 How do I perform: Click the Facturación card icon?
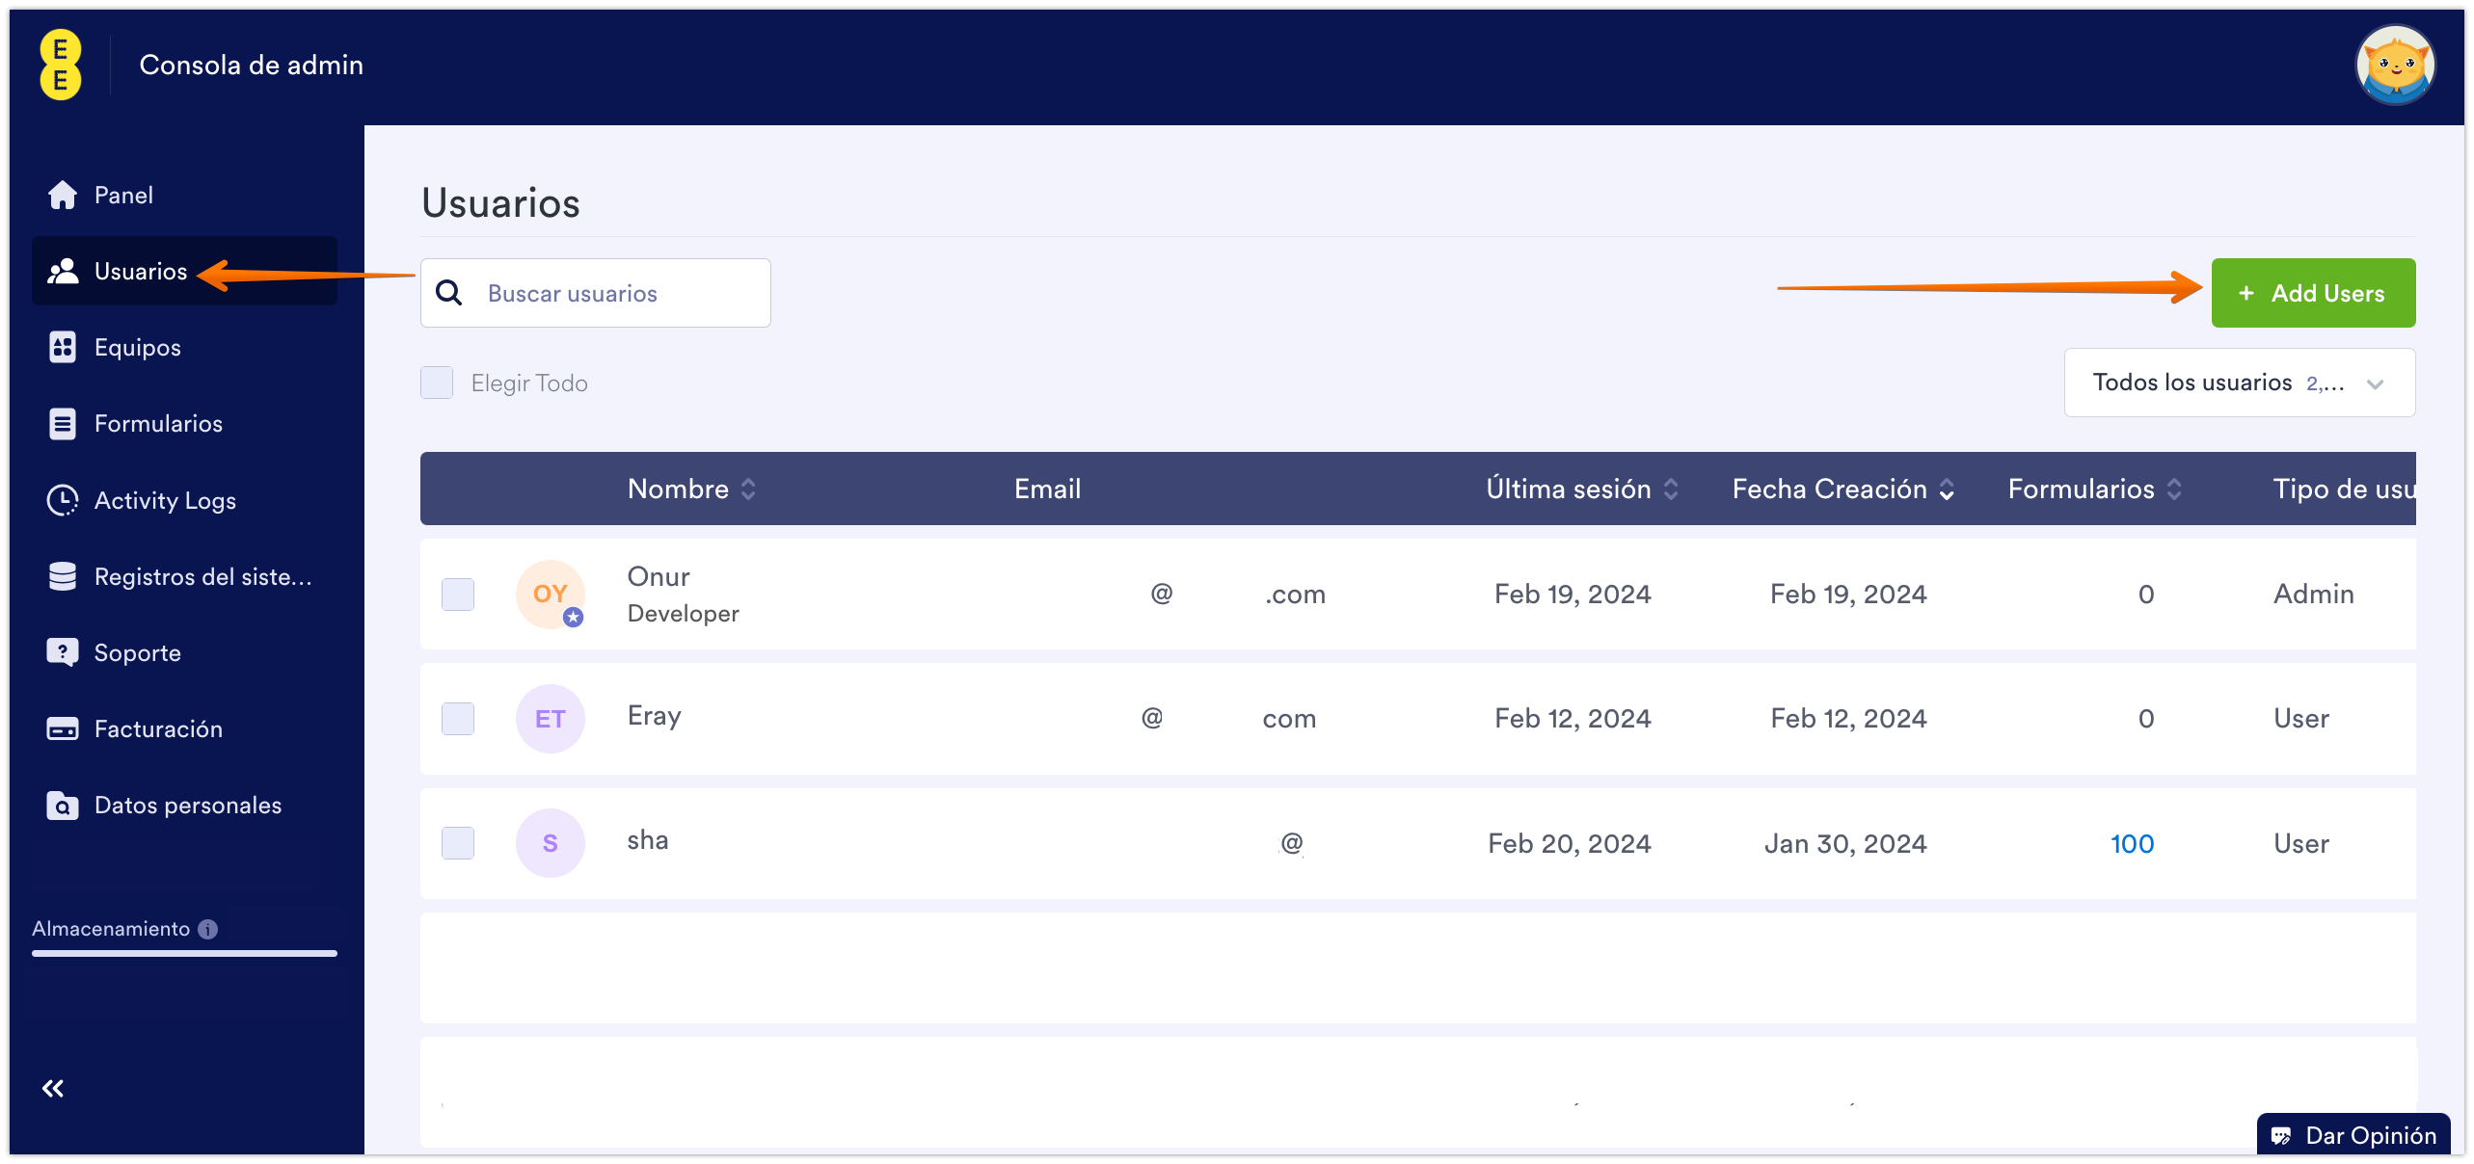point(63,728)
